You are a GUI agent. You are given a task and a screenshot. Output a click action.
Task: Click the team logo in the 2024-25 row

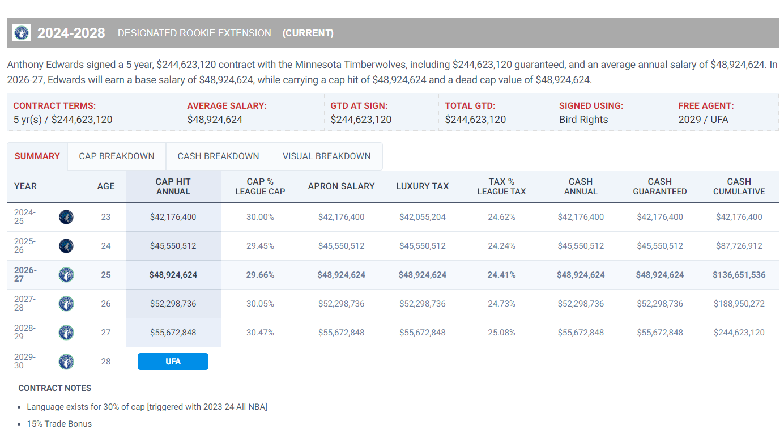pos(66,217)
